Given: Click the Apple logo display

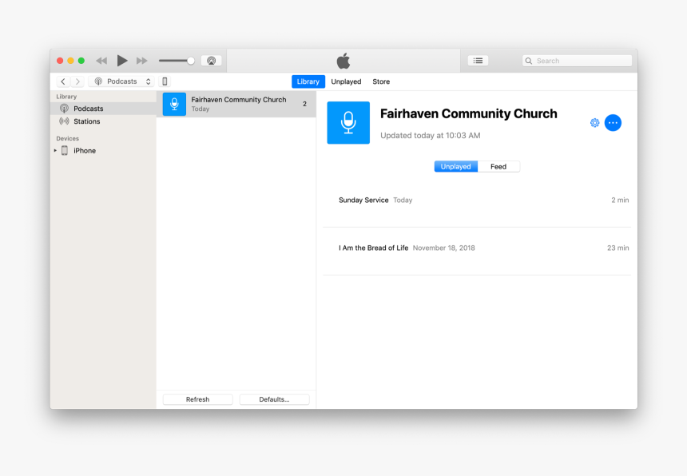Looking at the screenshot, I should (x=343, y=61).
